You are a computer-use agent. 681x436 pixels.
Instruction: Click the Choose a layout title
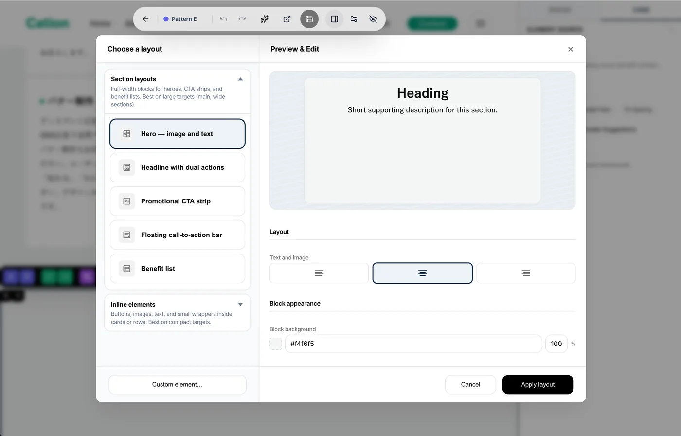tap(135, 49)
